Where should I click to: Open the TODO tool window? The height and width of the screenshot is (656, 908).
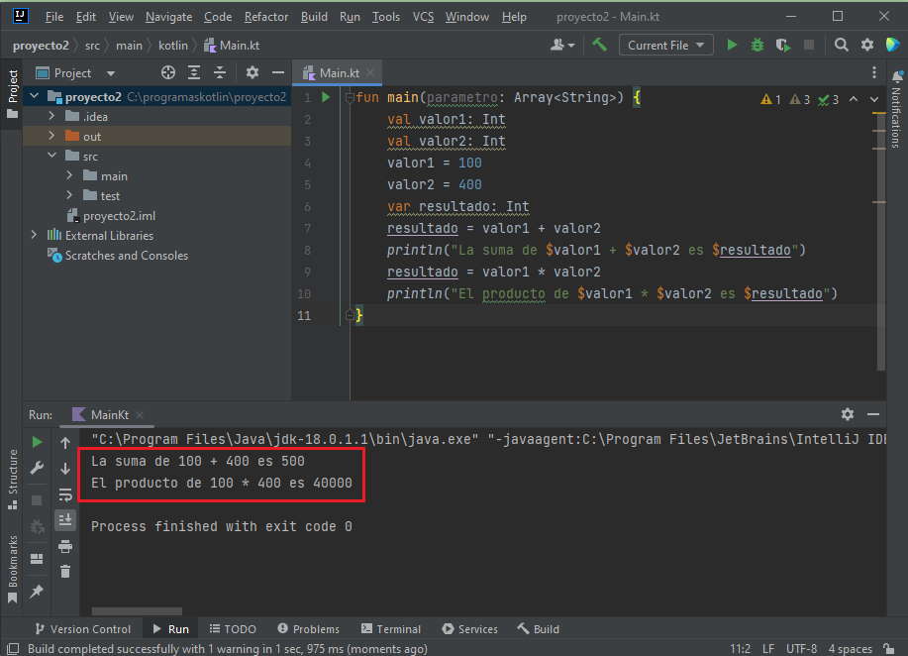(233, 629)
